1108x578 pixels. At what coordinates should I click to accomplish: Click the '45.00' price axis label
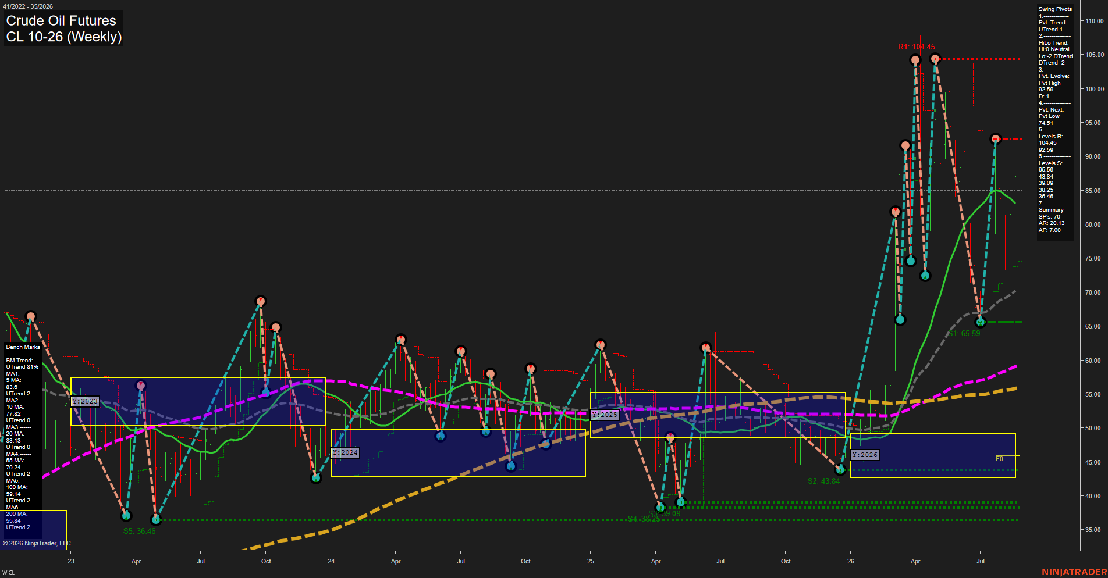[x=1093, y=462]
